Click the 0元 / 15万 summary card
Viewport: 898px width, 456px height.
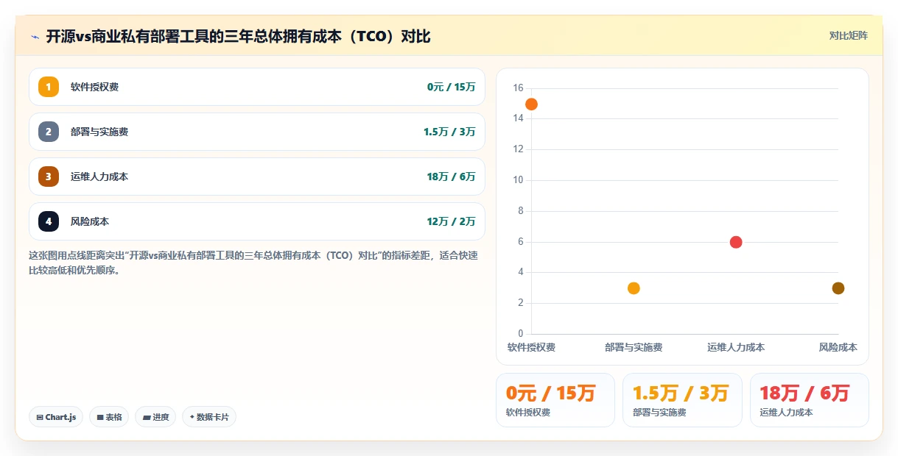(x=555, y=400)
